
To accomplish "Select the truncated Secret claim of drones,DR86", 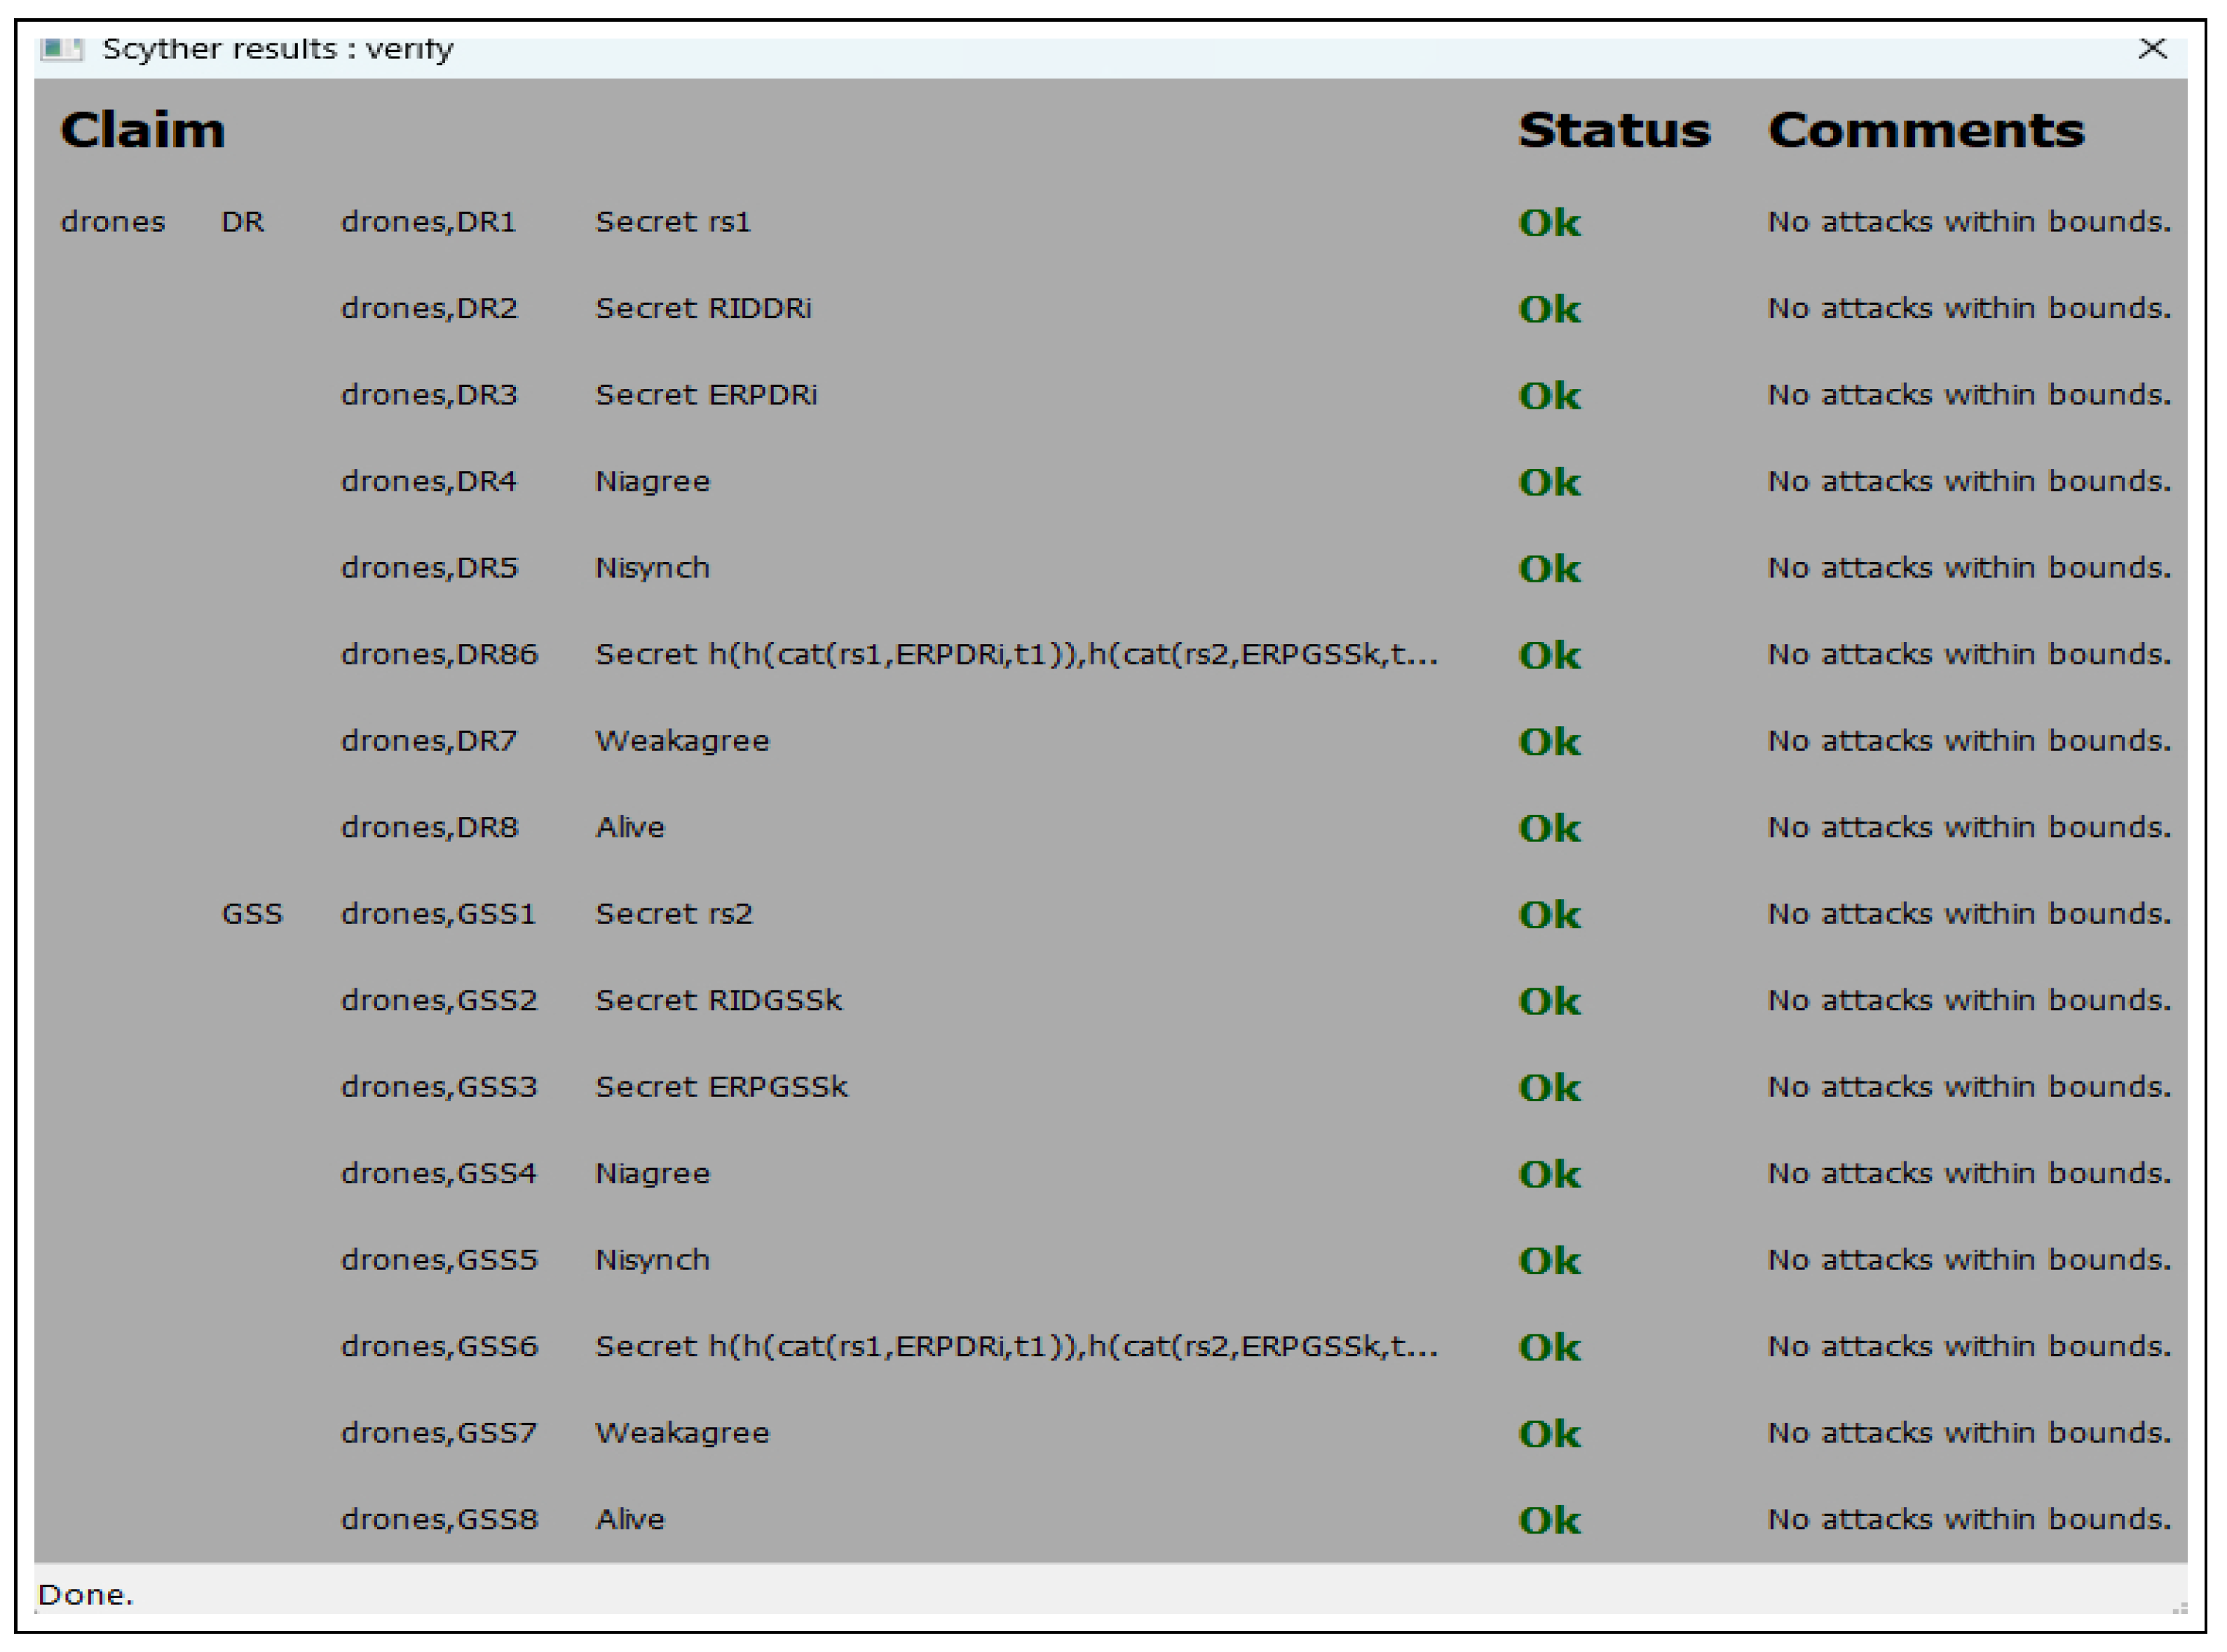I will tap(1016, 655).
